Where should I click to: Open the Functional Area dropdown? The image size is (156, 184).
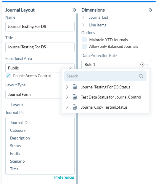point(40,68)
